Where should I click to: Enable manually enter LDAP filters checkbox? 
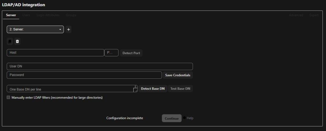tap(8, 97)
